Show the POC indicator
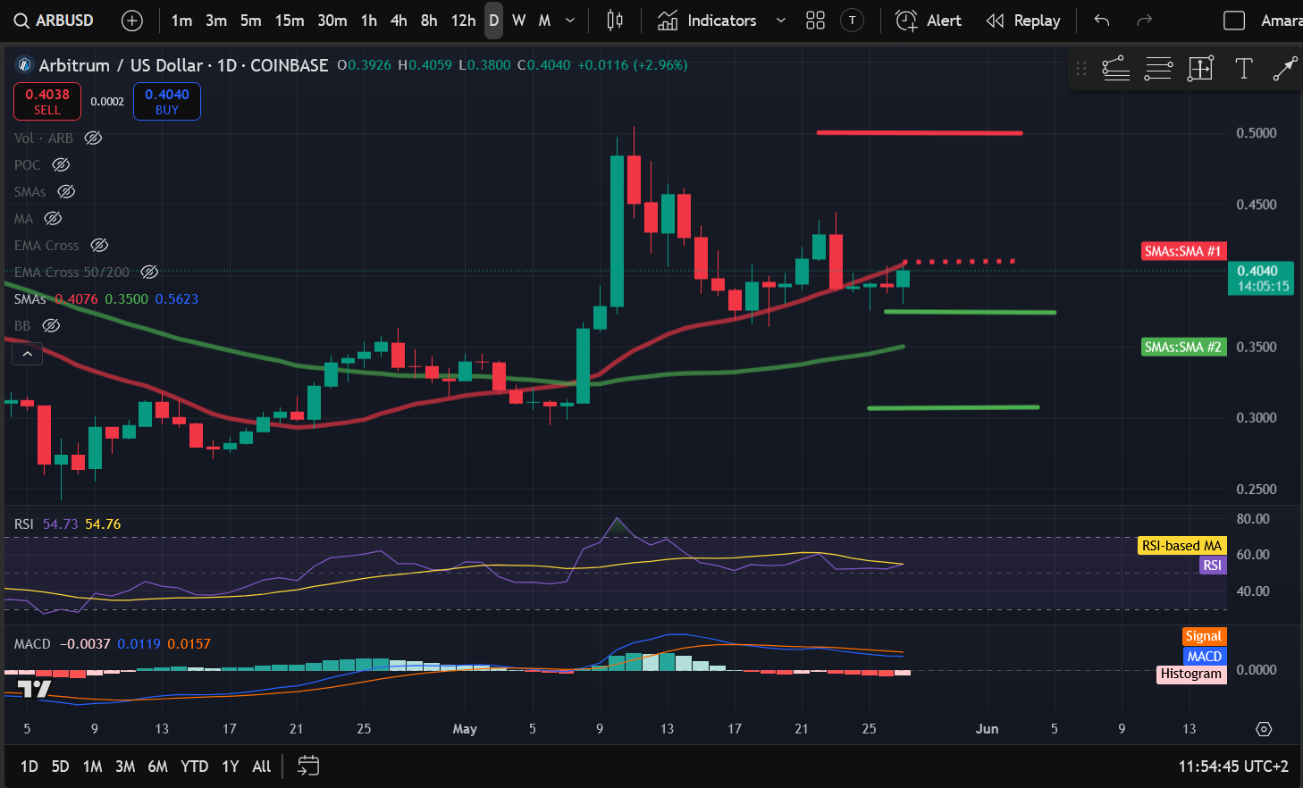This screenshot has width=1303, height=788. (61, 164)
